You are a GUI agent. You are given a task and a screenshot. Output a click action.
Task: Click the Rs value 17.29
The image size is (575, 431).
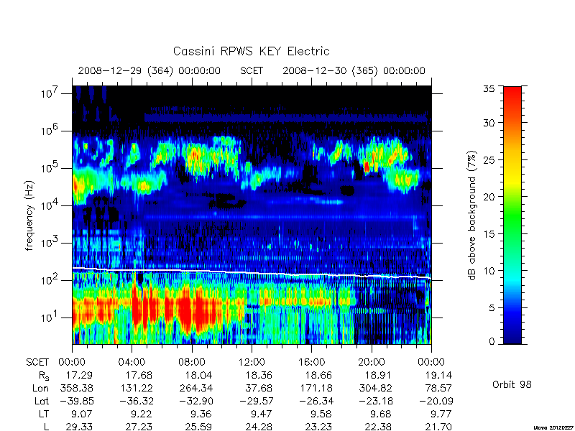tap(79, 375)
